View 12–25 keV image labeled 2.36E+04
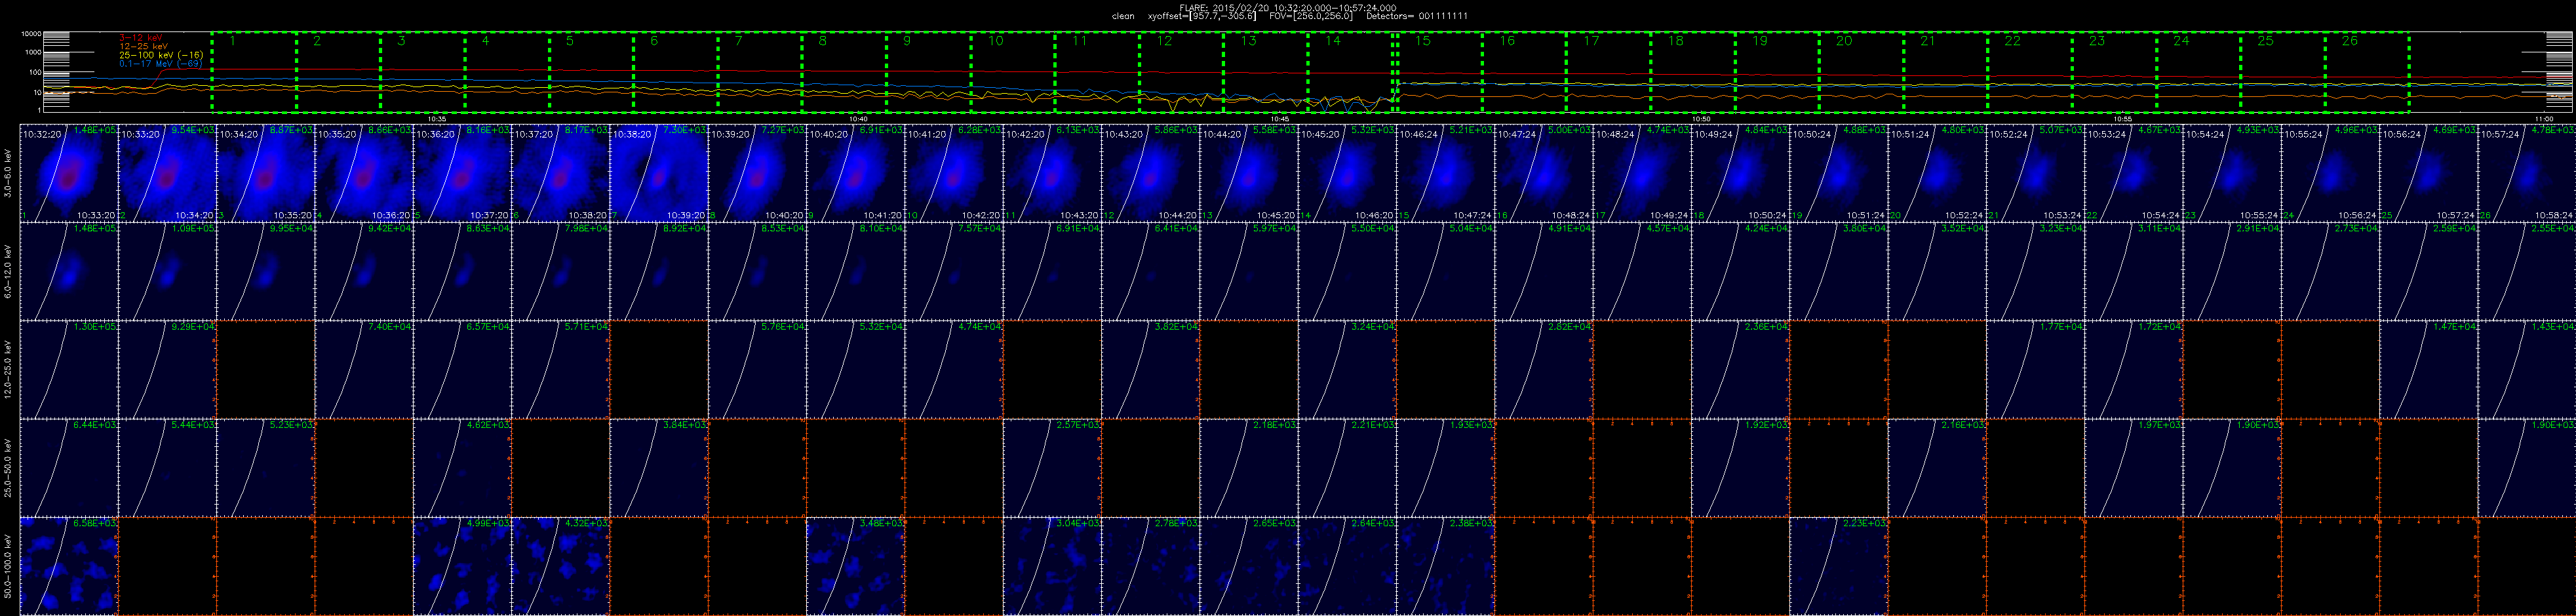 tap(1740, 369)
